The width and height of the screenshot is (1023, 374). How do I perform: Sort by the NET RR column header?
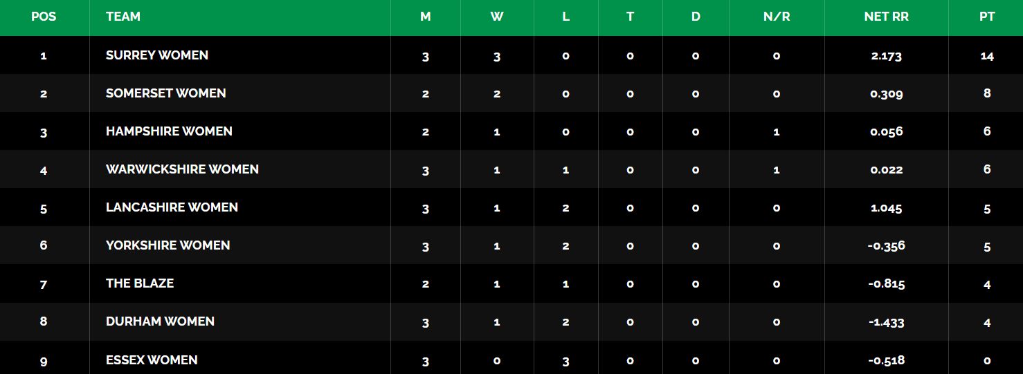[886, 17]
